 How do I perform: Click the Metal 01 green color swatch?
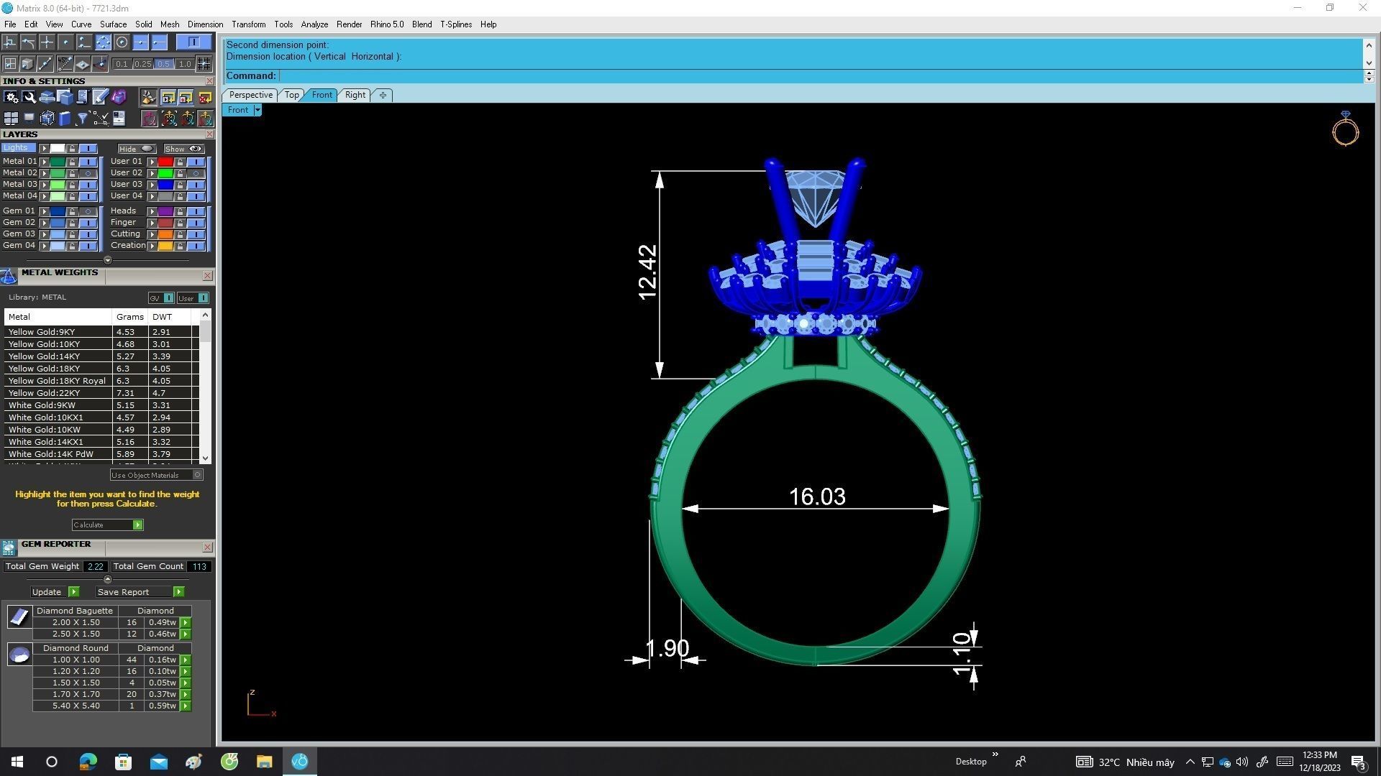tap(58, 162)
